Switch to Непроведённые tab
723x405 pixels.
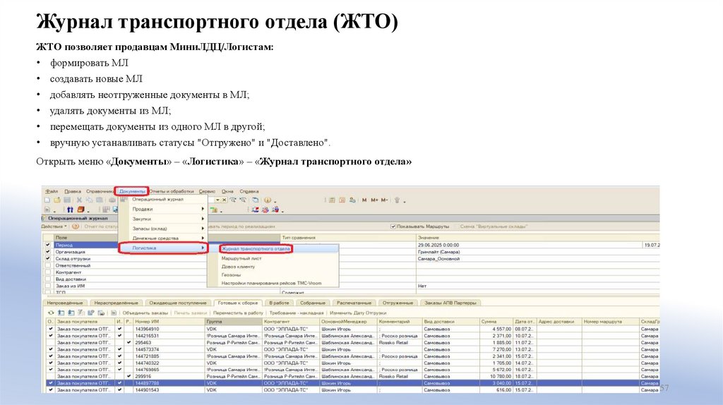pyautogui.click(x=65, y=303)
